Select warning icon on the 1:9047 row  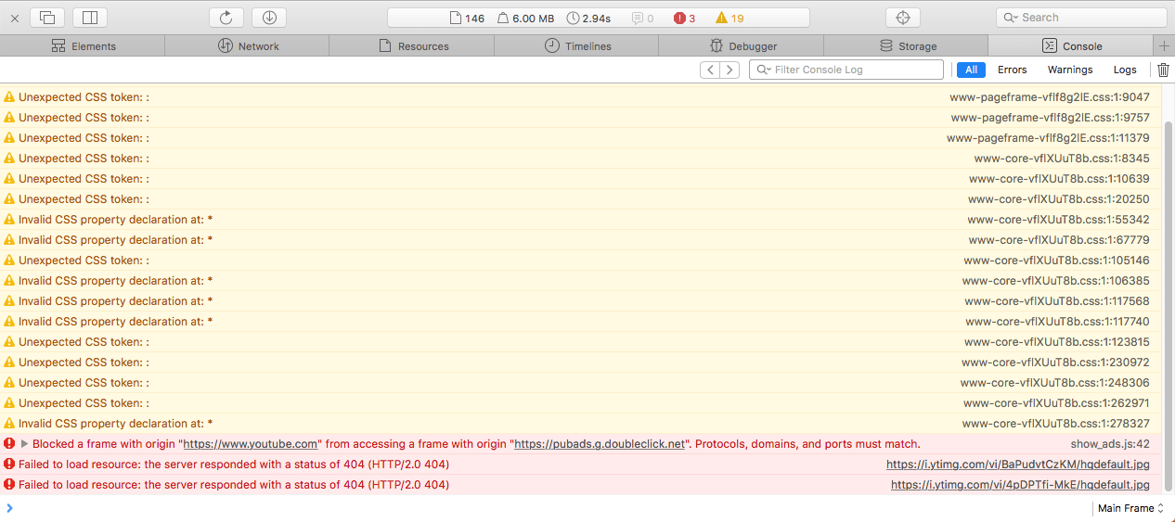tap(9, 97)
